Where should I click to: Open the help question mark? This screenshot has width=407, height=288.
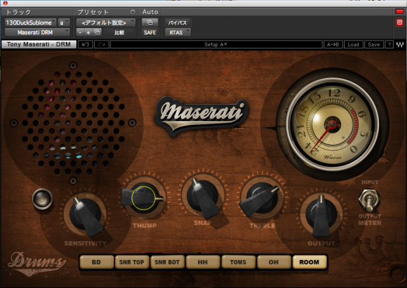pos(389,45)
